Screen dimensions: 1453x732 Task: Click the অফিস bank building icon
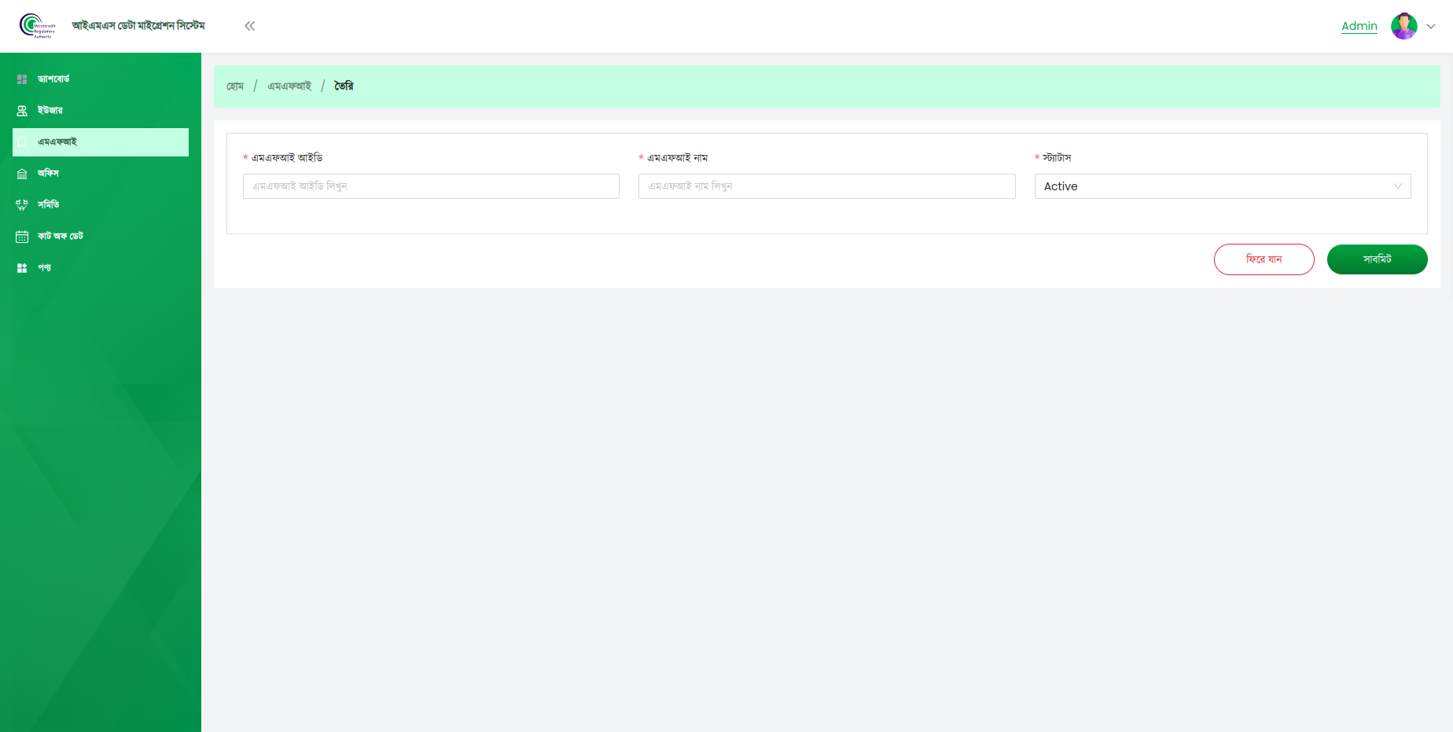[x=22, y=174]
